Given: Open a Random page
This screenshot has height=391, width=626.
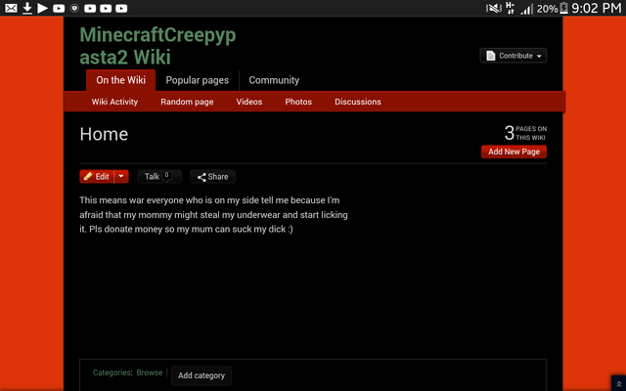Looking at the screenshot, I should (x=187, y=102).
